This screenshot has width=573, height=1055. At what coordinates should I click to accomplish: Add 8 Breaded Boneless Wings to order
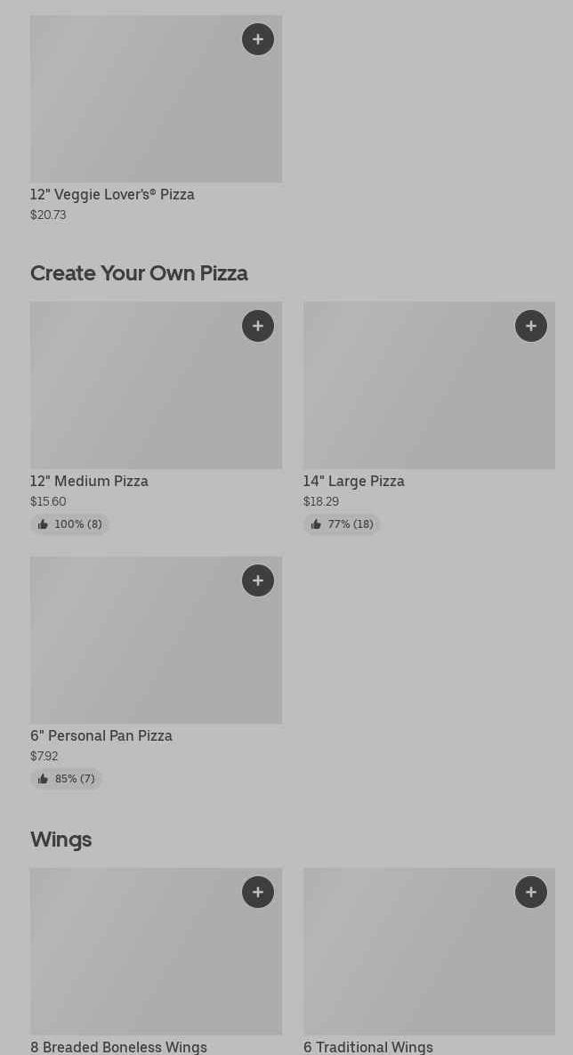pyautogui.click(x=258, y=892)
